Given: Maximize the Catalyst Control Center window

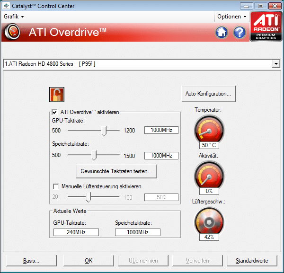Looking at the screenshot, I should 260,6.
